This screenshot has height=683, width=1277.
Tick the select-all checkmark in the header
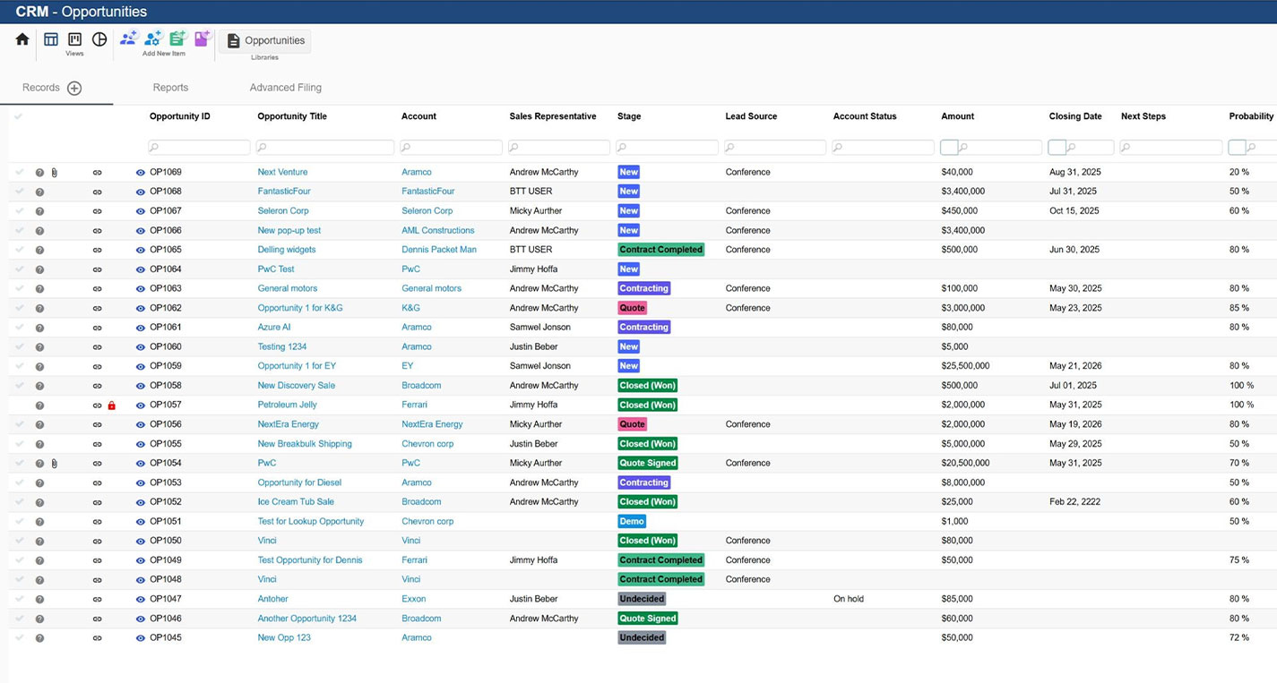(x=19, y=116)
